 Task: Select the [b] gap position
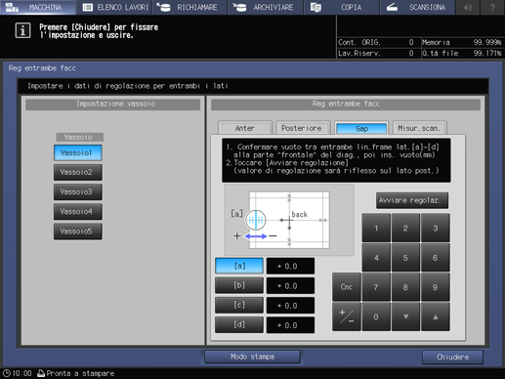(x=239, y=285)
